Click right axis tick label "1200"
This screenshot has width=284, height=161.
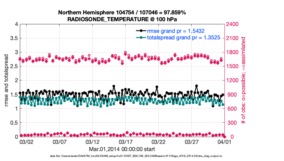[x=232, y=80]
